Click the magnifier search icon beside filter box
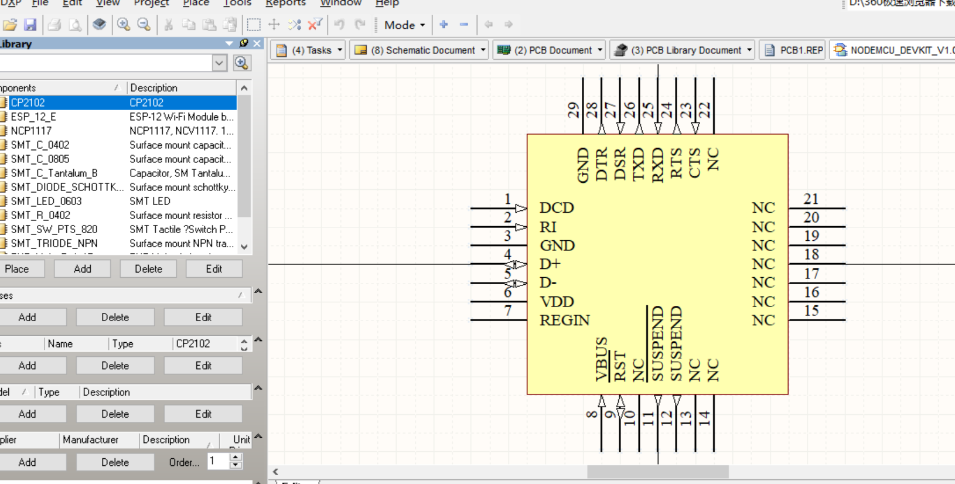The width and height of the screenshot is (955, 484). [241, 63]
